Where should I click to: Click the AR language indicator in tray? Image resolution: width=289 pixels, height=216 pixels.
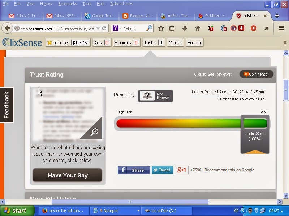click(236, 211)
